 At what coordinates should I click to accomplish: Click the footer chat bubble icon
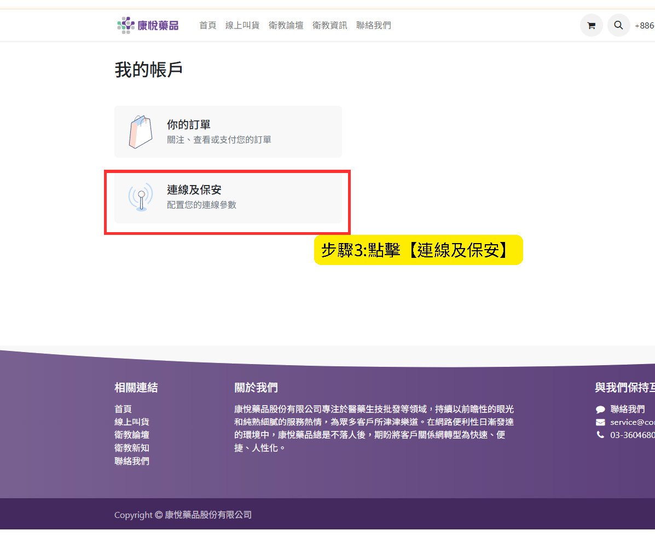tap(600, 410)
